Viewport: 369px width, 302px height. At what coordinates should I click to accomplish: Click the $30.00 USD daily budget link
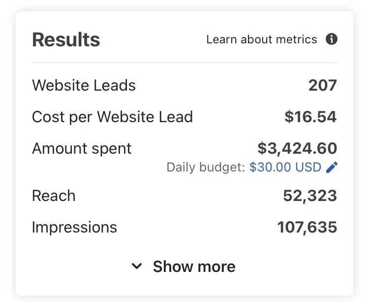coord(285,167)
